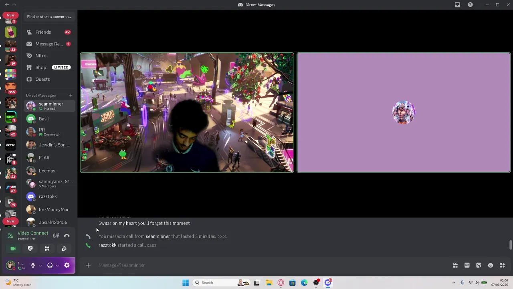This screenshot has width=513, height=289.
Task: Open Apps launcher in message bar
Action: [502, 265]
